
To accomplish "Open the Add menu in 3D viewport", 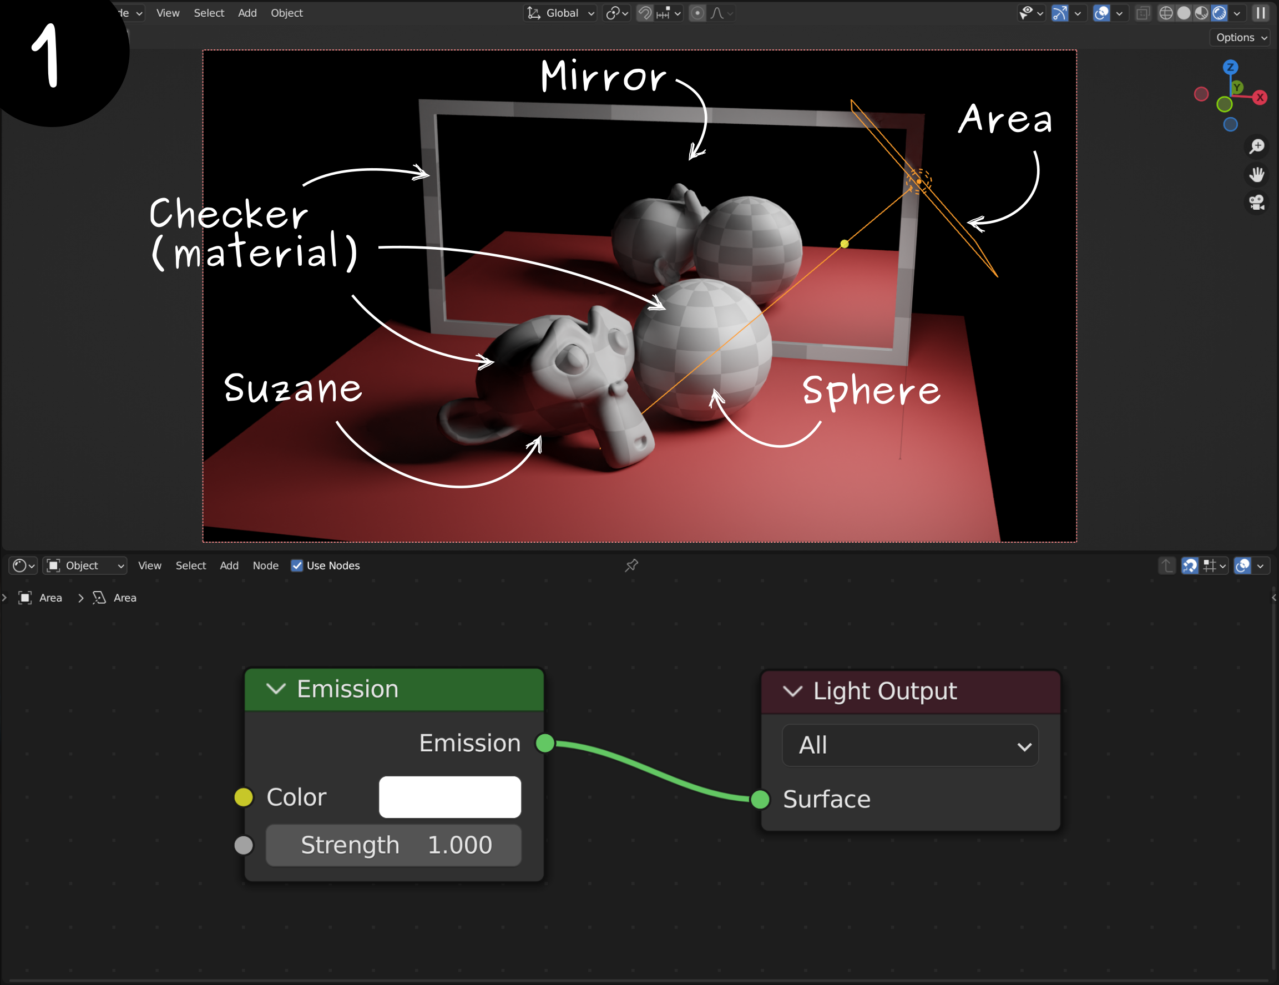I will (x=247, y=13).
